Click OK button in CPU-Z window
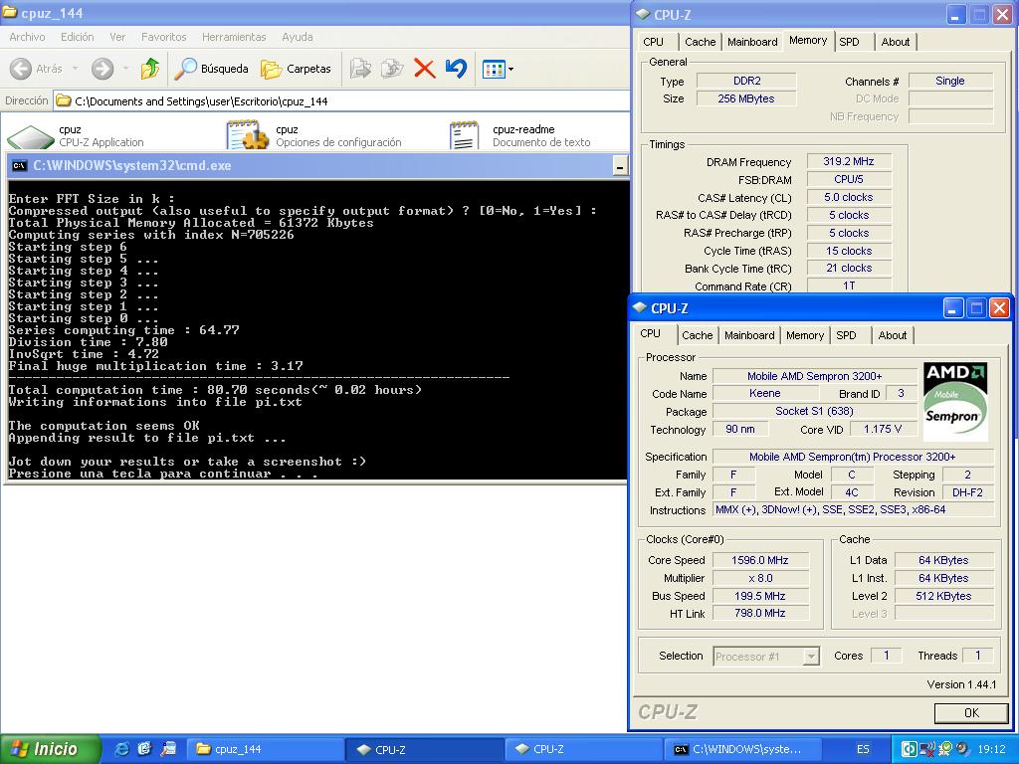 coord(971,712)
